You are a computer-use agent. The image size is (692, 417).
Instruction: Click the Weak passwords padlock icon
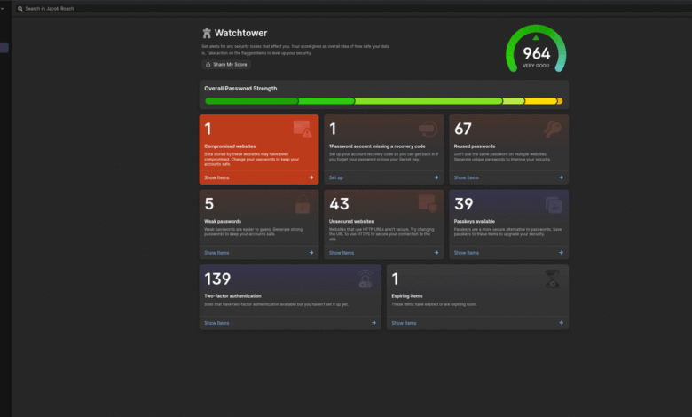[303, 205]
